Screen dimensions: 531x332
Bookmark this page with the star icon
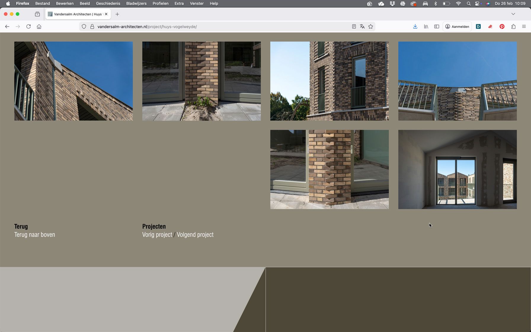[x=370, y=27]
